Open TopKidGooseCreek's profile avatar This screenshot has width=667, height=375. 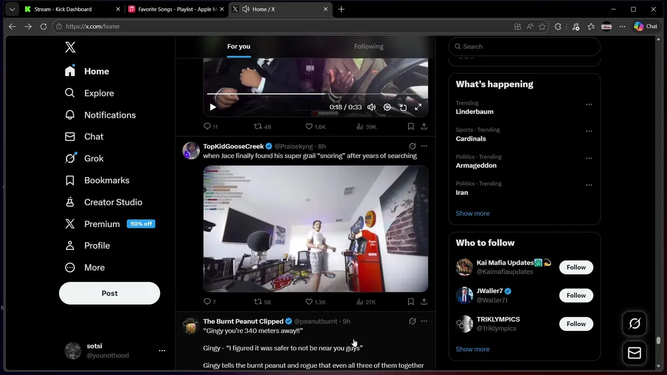pyautogui.click(x=191, y=151)
